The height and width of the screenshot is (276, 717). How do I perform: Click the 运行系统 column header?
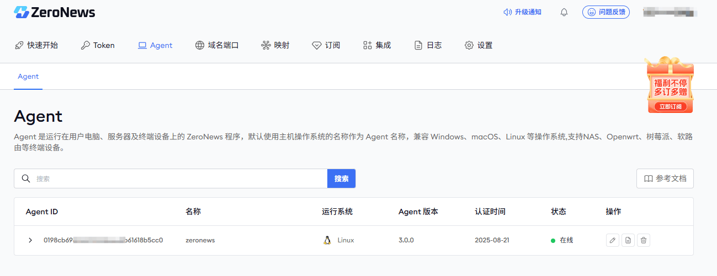coord(337,212)
